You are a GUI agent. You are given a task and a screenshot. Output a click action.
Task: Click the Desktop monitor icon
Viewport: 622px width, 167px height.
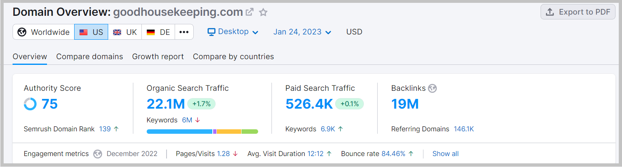click(x=212, y=32)
